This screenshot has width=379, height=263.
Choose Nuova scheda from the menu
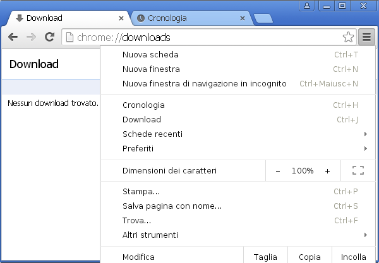pos(238,55)
